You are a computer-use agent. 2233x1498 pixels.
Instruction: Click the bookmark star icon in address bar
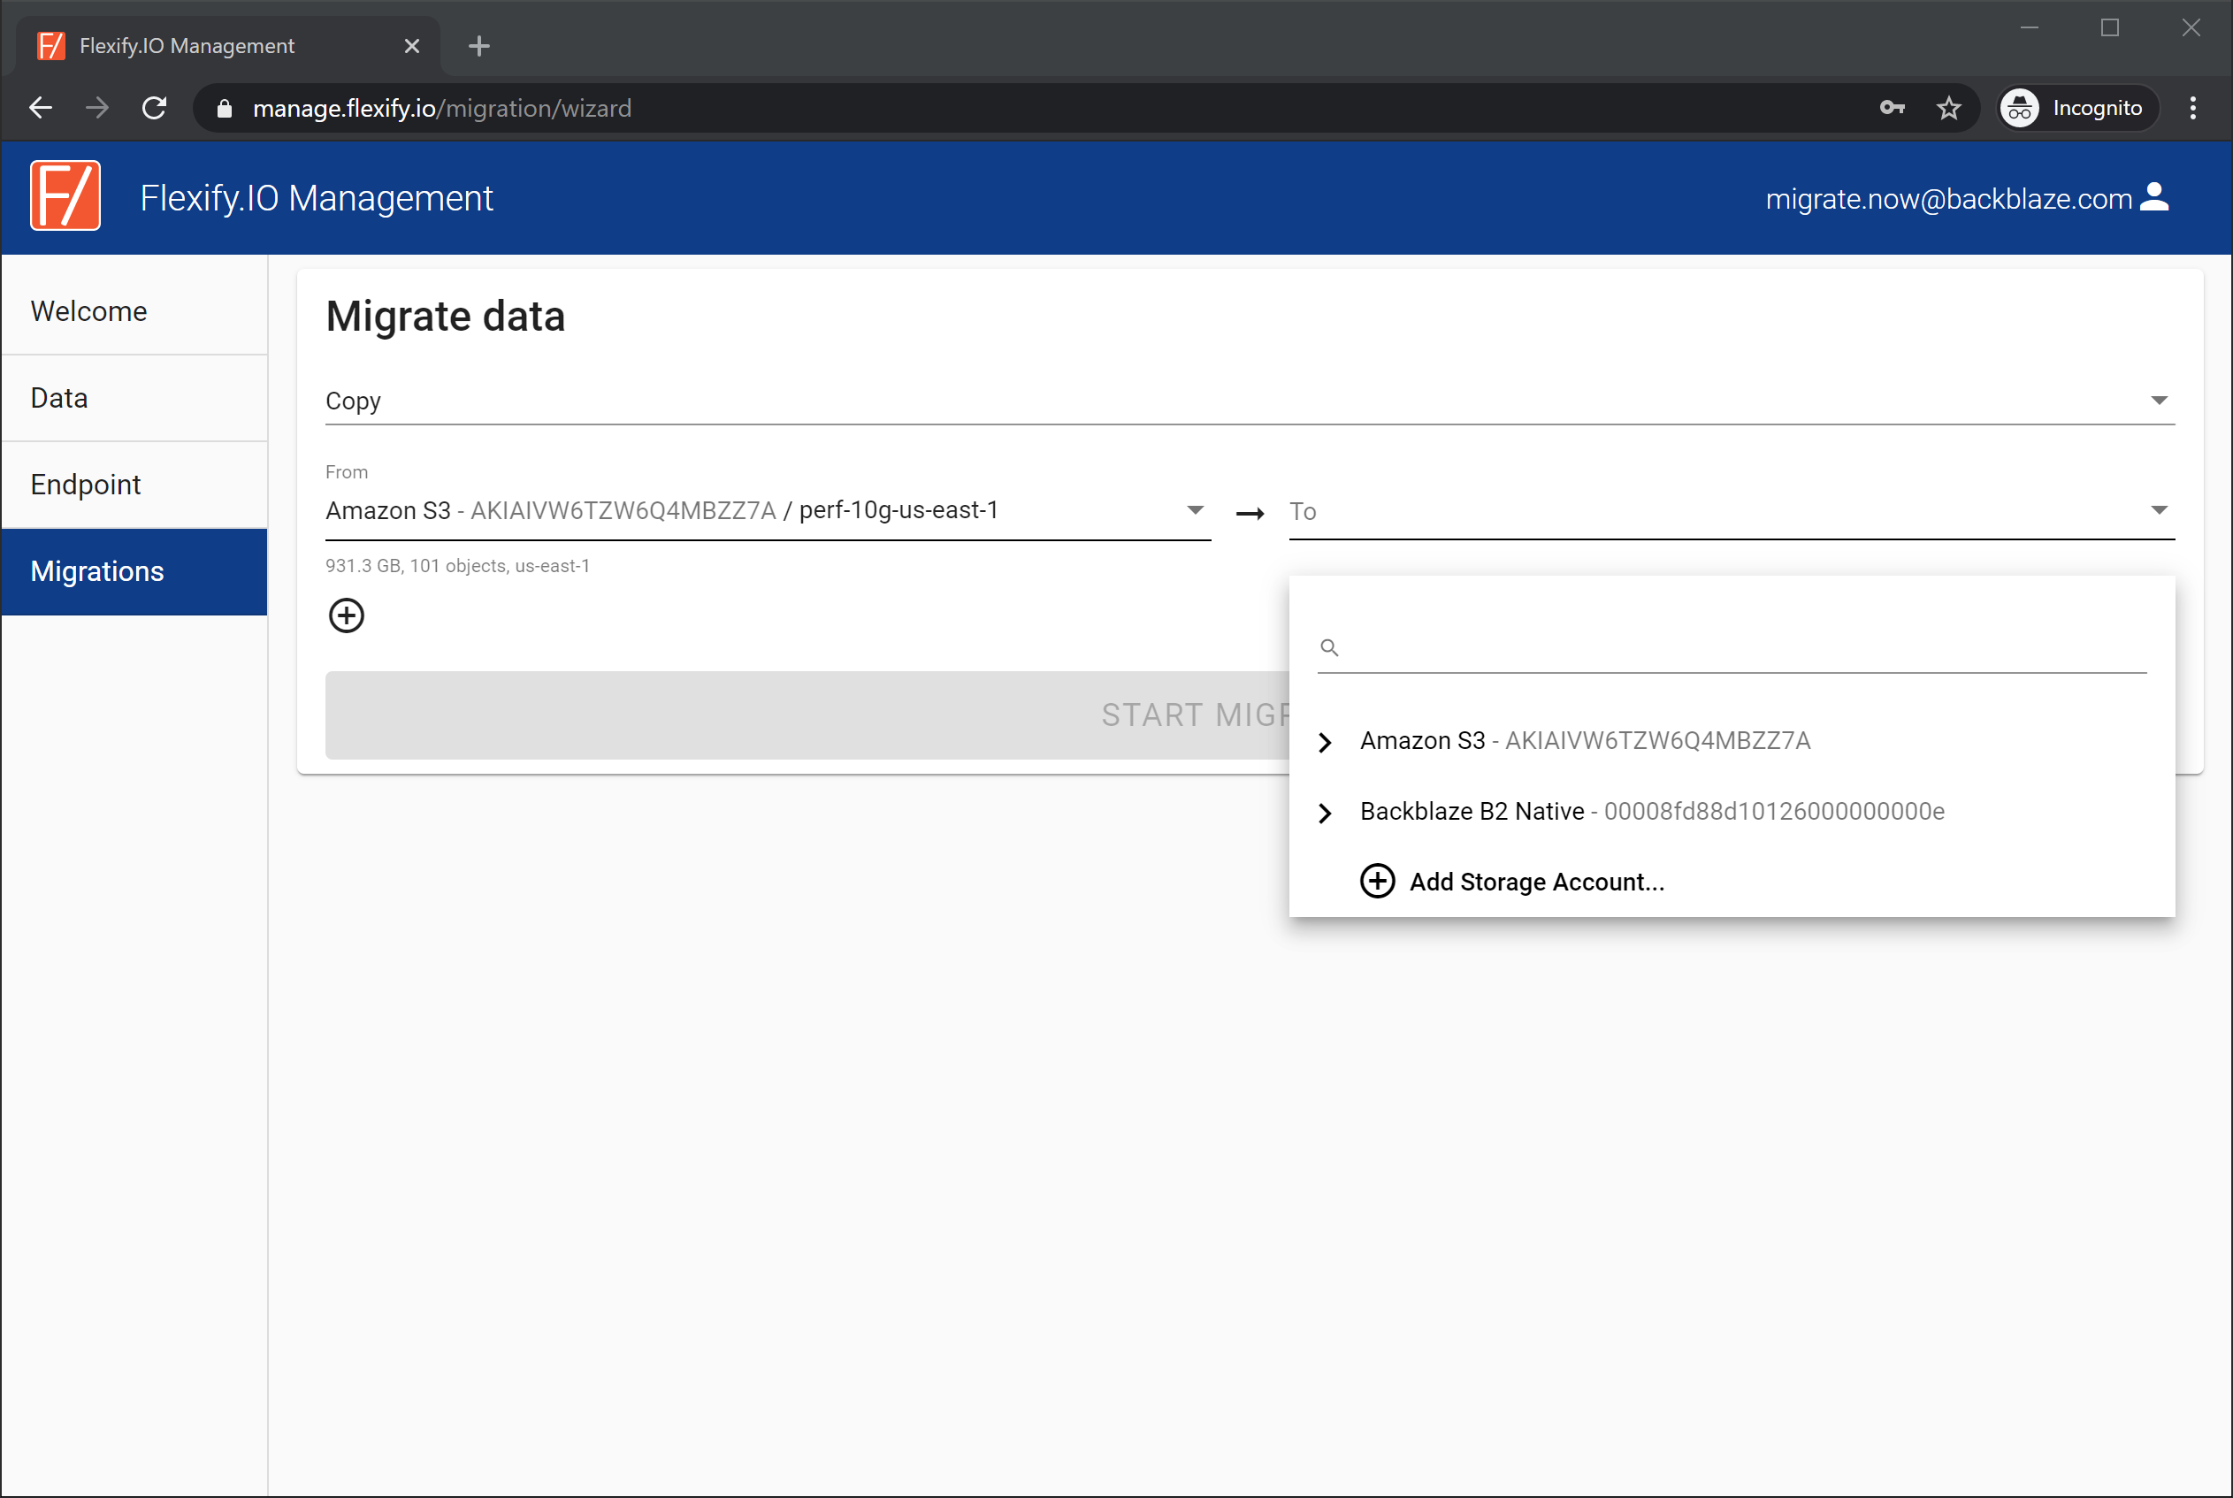point(1951,109)
